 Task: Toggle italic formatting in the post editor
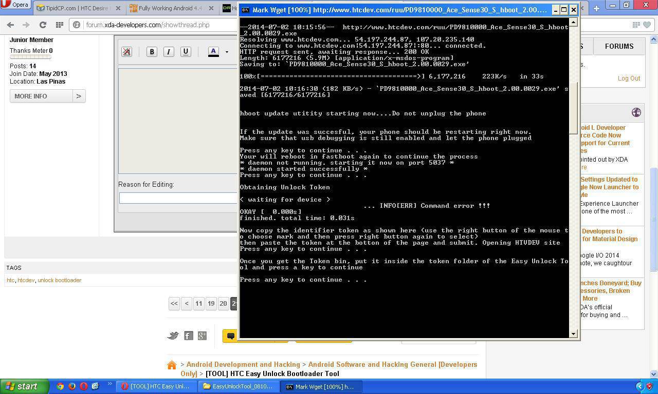point(169,51)
